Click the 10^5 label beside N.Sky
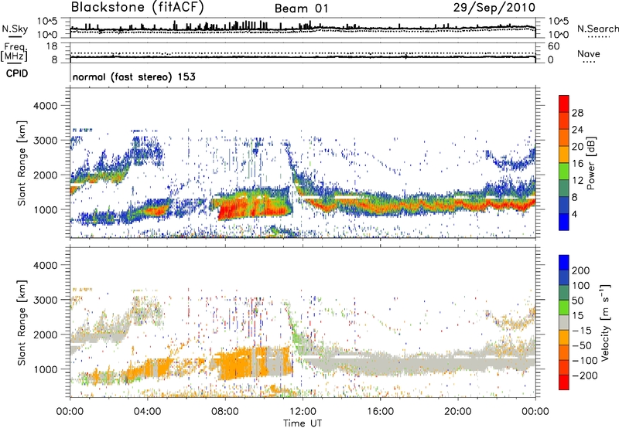The image size is (619, 428). pos(47,21)
